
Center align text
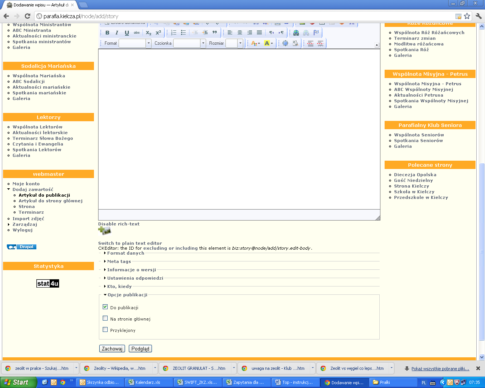[240, 33]
